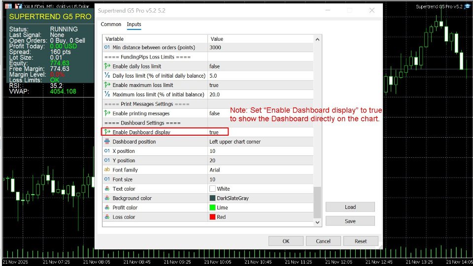Switch to the Common tab
The image size is (473, 266).
point(111,25)
